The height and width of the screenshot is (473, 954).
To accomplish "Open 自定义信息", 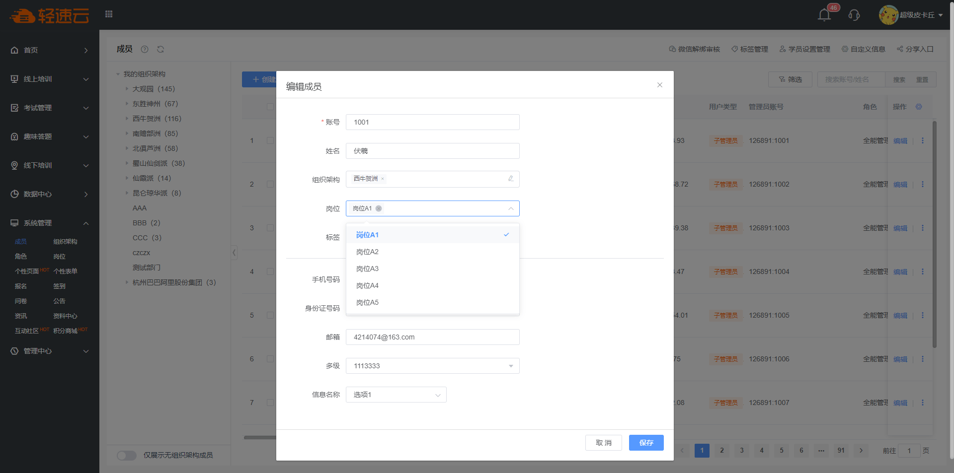I will click(x=864, y=49).
